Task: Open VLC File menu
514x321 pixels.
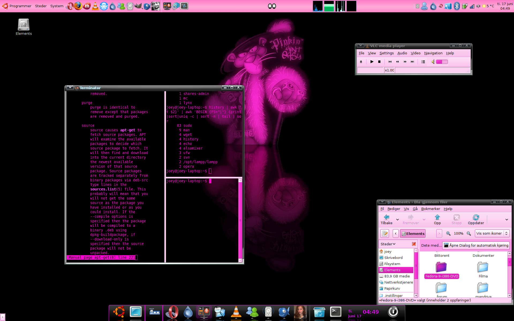Action: (x=361, y=53)
